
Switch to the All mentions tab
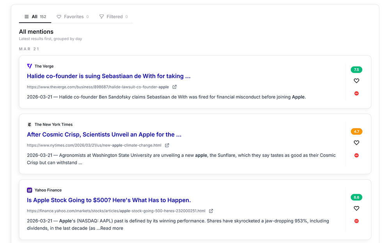click(x=35, y=17)
